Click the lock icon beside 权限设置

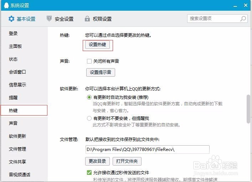[87, 19]
